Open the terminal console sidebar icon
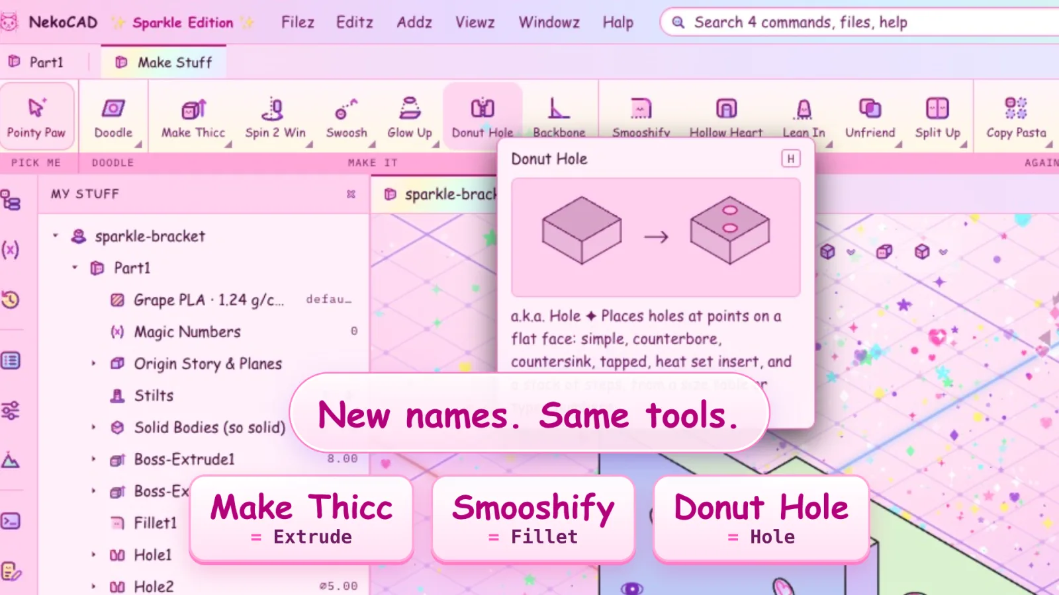 (x=11, y=521)
